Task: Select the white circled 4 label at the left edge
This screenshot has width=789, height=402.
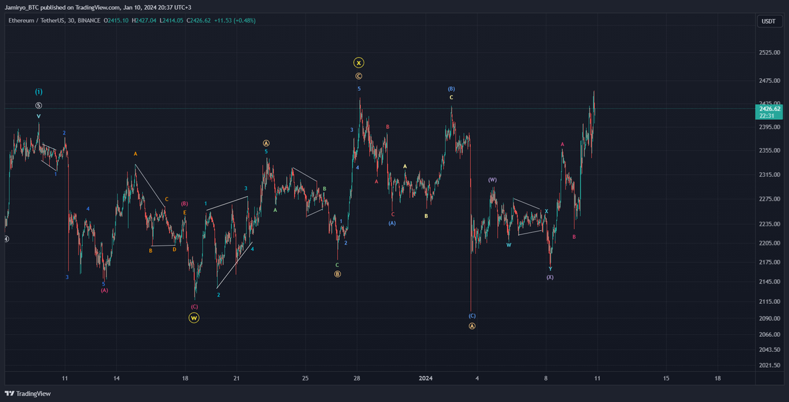Action: [x=5, y=239]
